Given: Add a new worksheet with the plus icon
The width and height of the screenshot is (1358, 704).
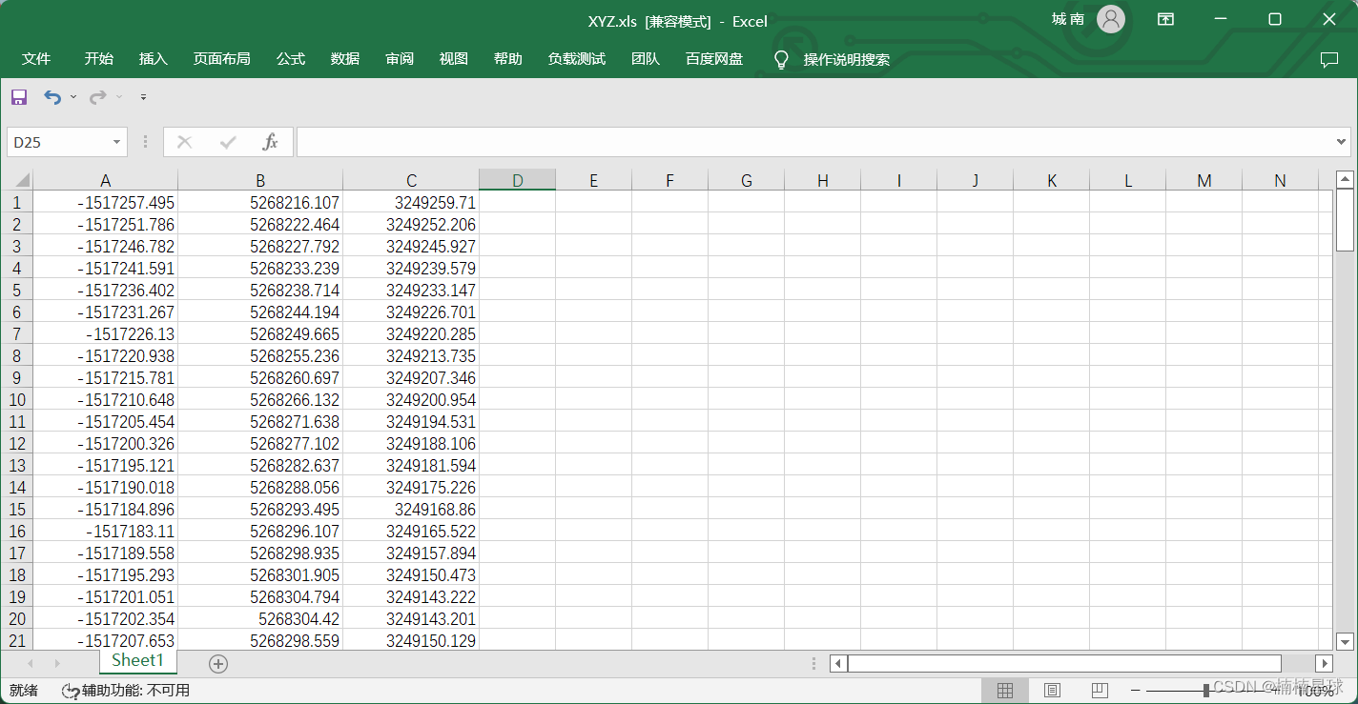Looking at the screenshot, I should [x=217, y=663].
